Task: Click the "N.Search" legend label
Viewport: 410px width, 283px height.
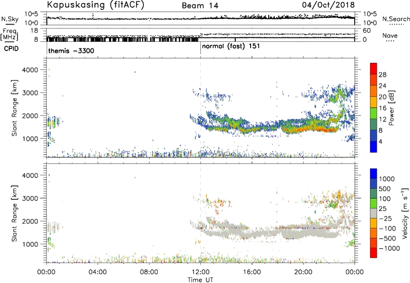Action: pyautogui.click(x=396, y=19)
